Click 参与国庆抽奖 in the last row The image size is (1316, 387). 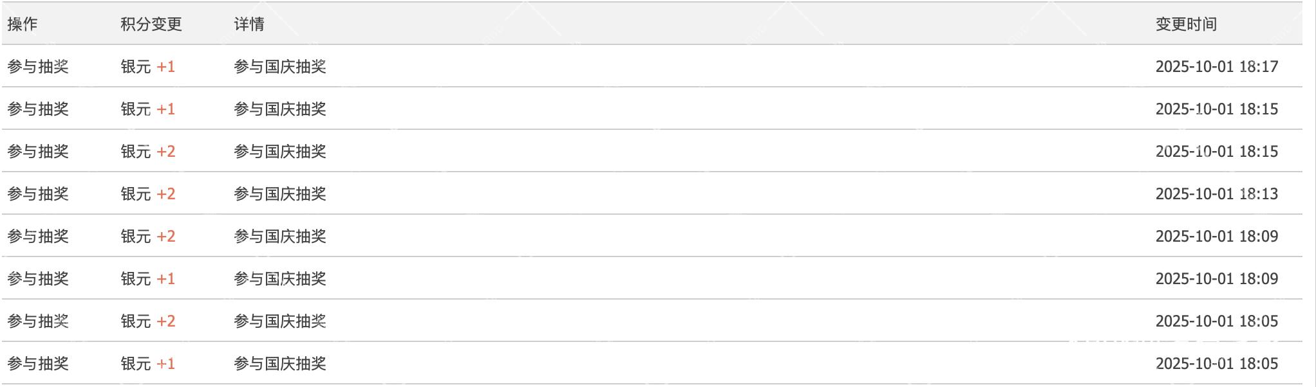click(x=280, y=364)
